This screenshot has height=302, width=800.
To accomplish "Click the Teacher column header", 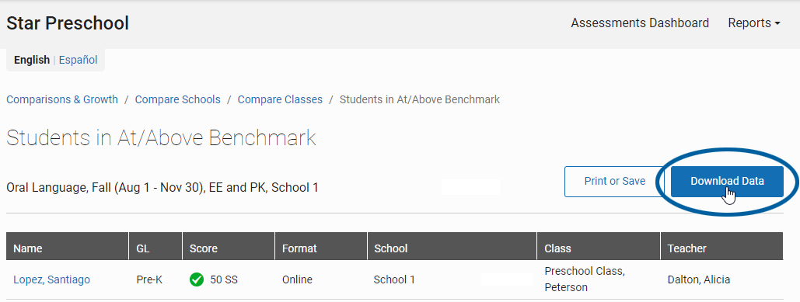I will pos(722,248).
